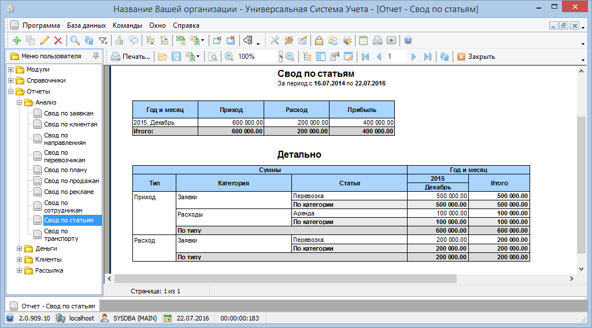Go to last page of report

coord(427,57)
